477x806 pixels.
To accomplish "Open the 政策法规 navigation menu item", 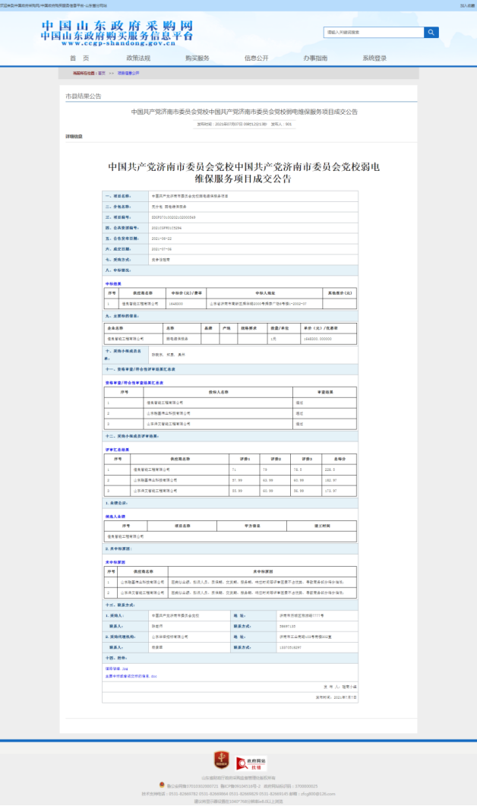I will (137, 58).
